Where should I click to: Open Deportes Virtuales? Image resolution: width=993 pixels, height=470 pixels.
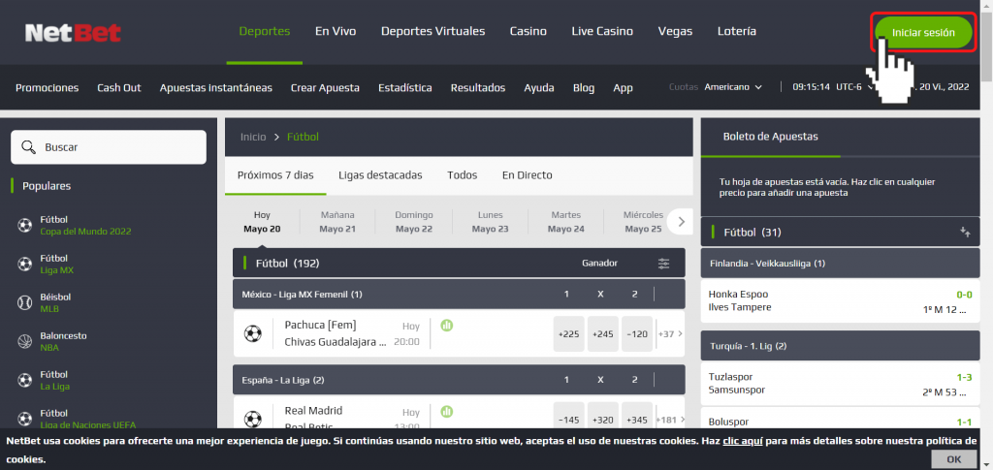(x=433, y=31)
